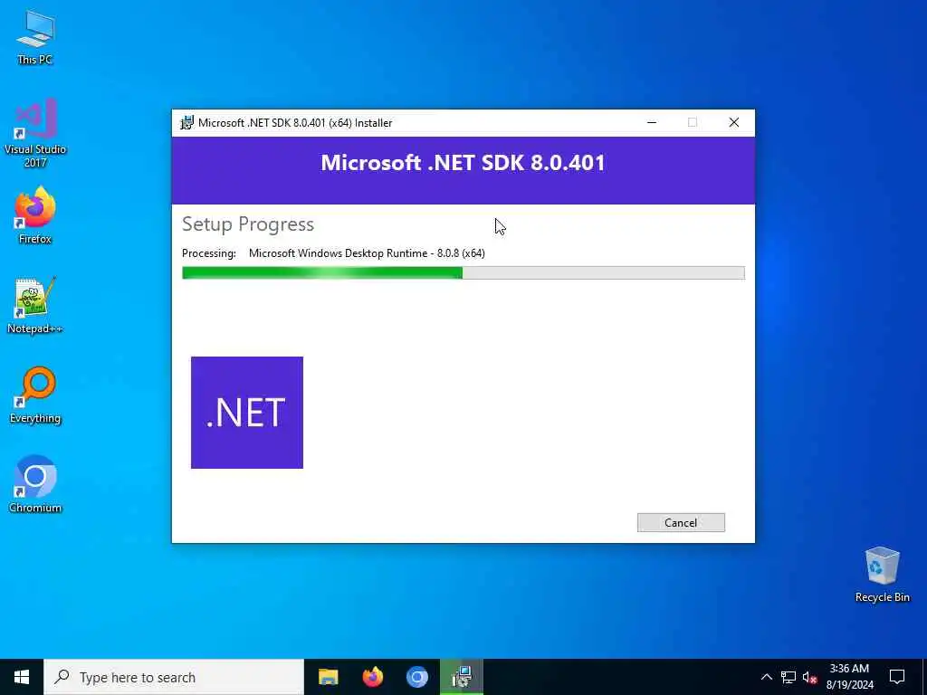Select the Everything search desktop shortcut
The width and height of the screenshot is (927, 695).
pyautogui.click(x=35, y=395)
